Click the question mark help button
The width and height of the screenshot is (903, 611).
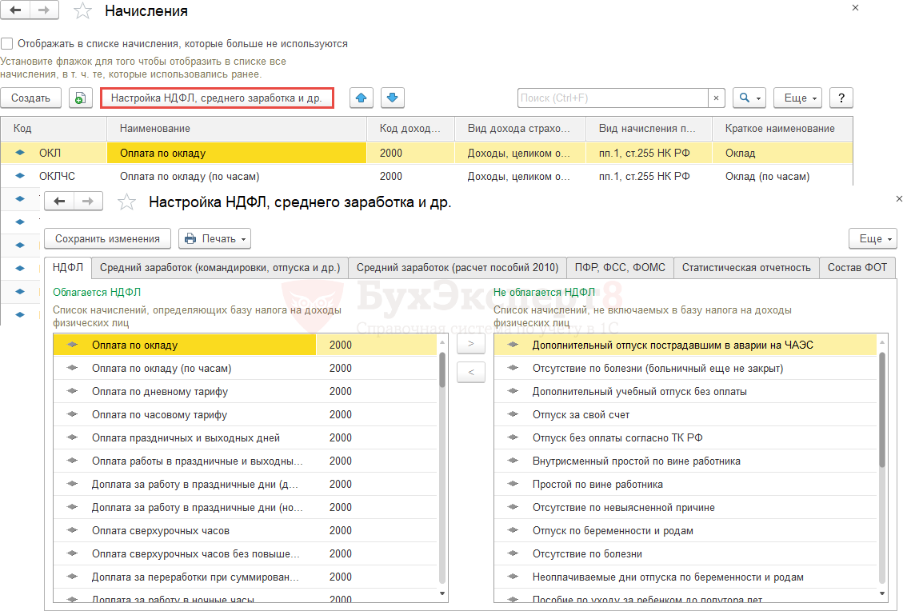pos(841,98)
